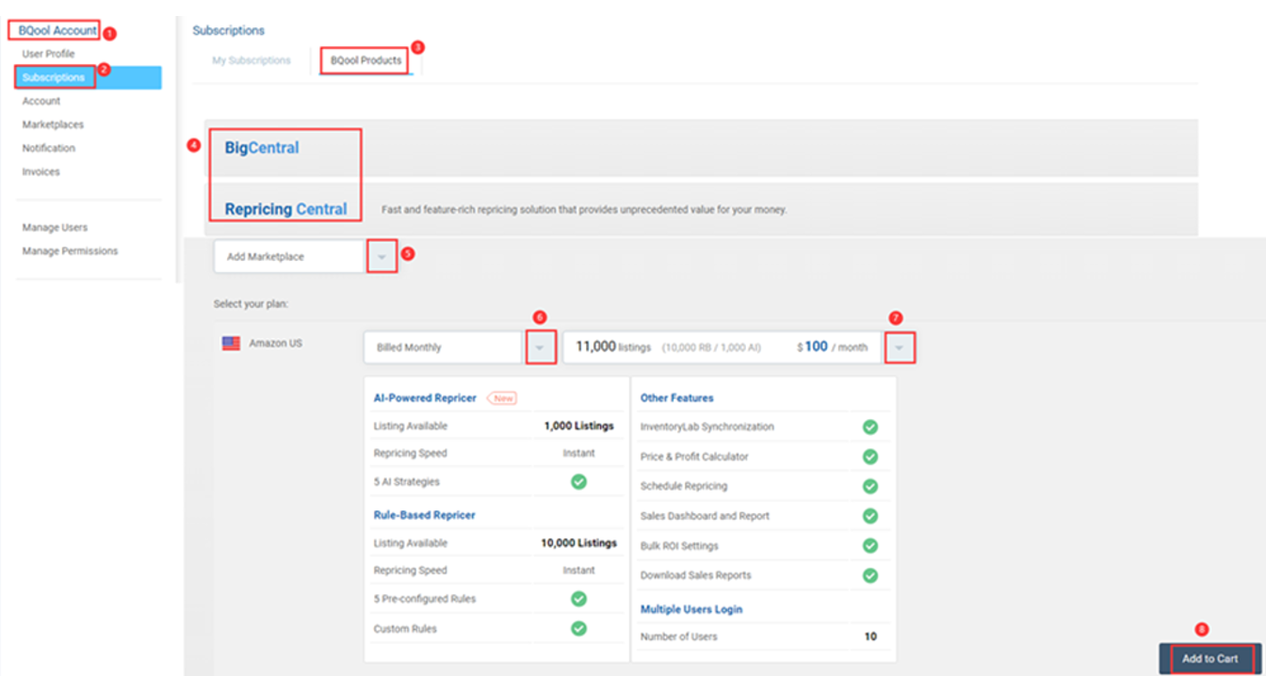Open the Add Marketplace dropdown arrow
Screen dimensions: 1266x676
coord(381,256)
